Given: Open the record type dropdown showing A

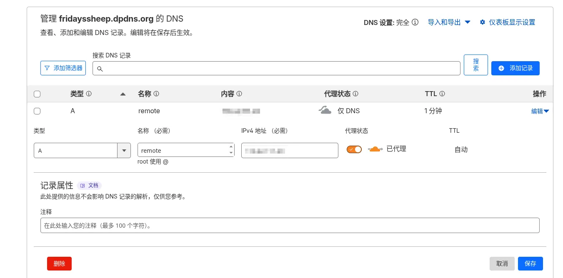Looking at the screenshot, I should [x=124, y=150].
